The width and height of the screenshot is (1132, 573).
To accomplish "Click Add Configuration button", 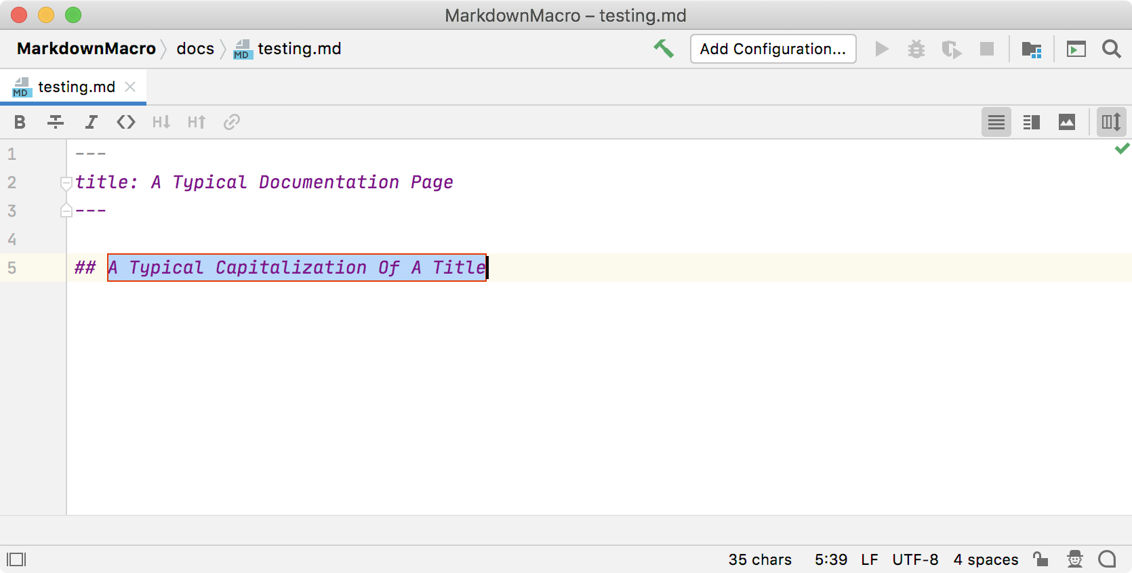I will coord(773,49).
